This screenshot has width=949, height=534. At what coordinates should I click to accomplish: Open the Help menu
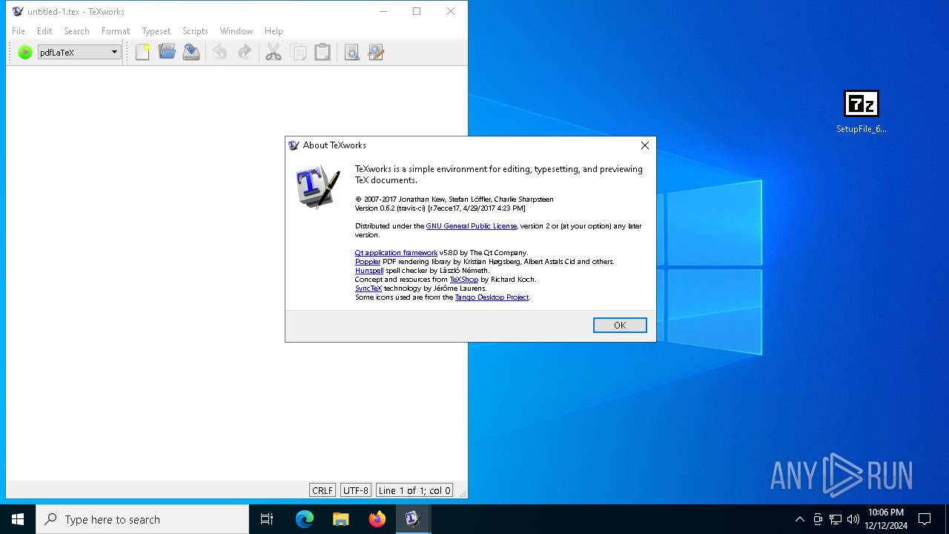click(274, 31)
